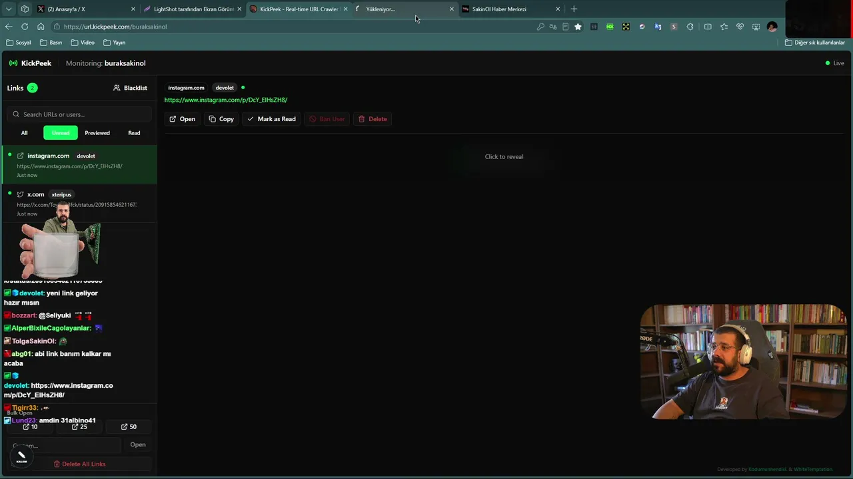The image size is (853, 479).
Task: Click the instagram.com domain tag in header
Action: click(x=186, y=88)
